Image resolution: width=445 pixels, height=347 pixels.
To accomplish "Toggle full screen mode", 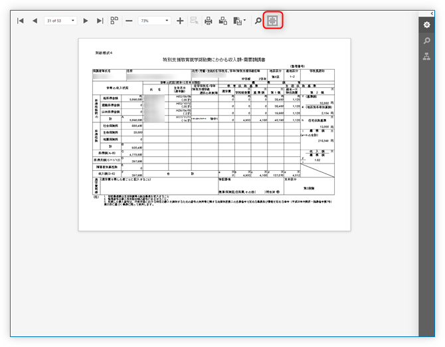I will coord(273,21).
